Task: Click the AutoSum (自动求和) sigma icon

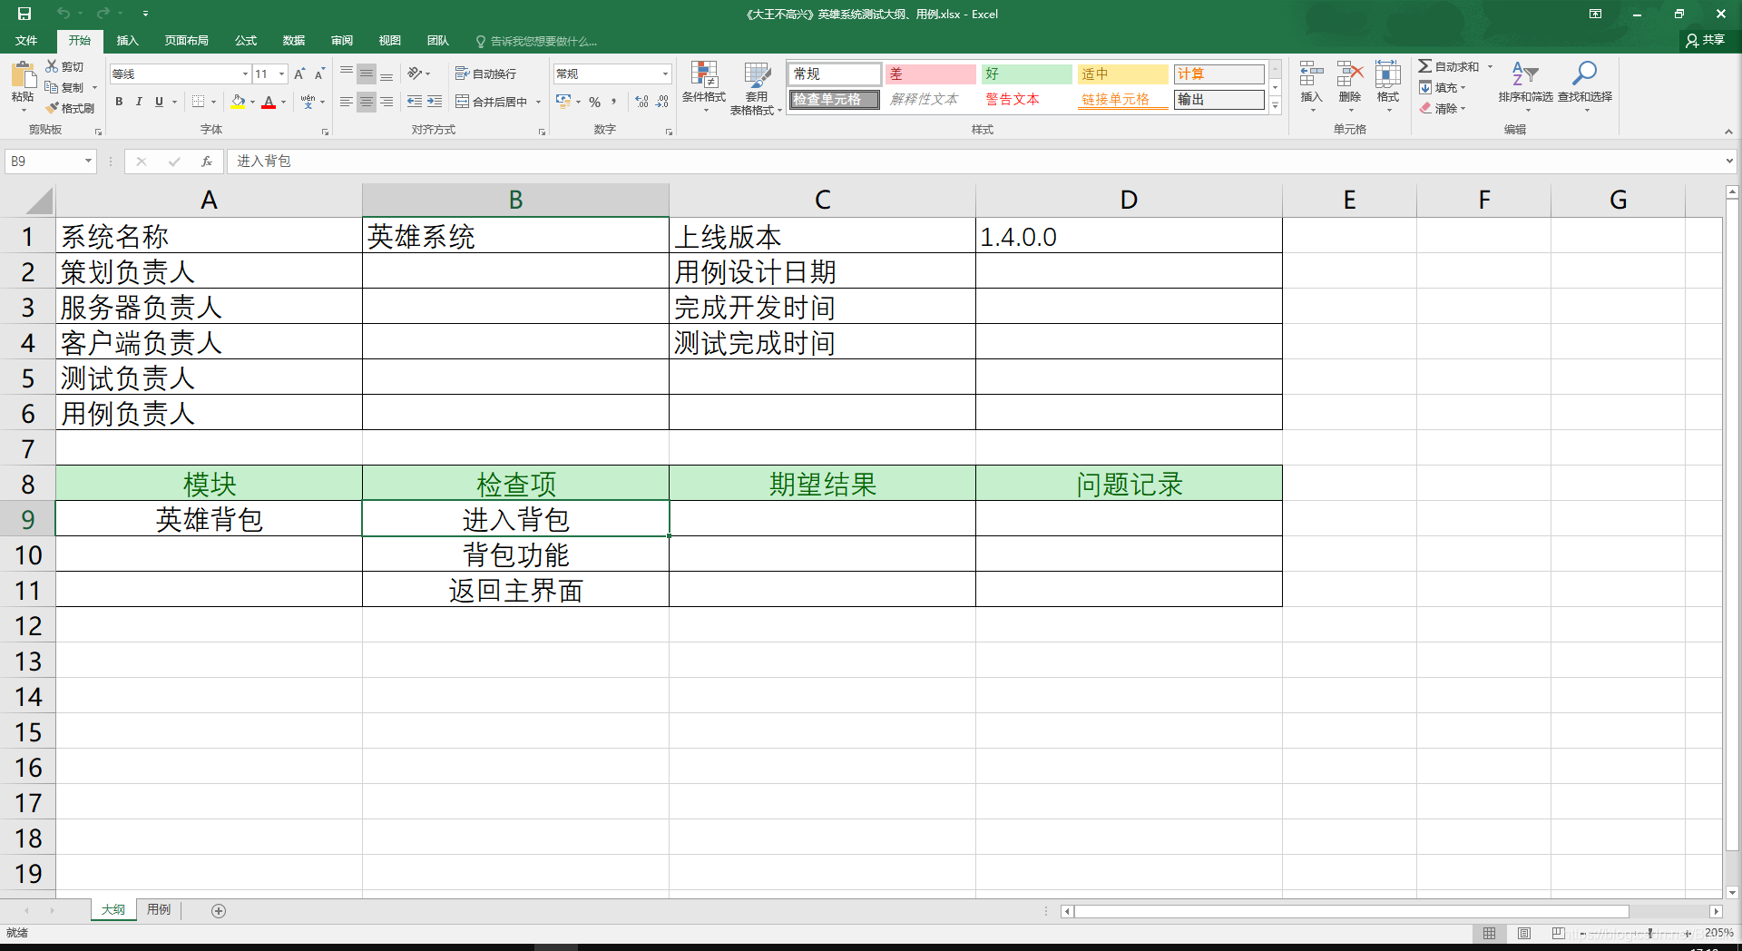Action: point(1425,66)
